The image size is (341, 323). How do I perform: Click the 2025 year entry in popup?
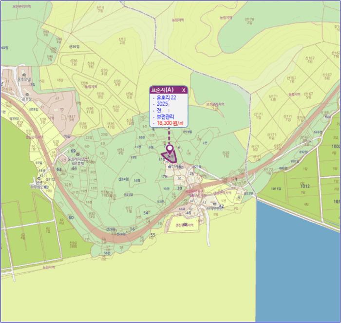coord(162,104)
